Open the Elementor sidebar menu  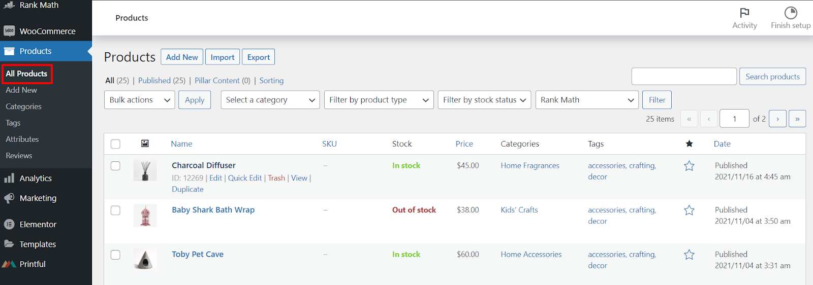pyautogui.click(x=38, y=224)
